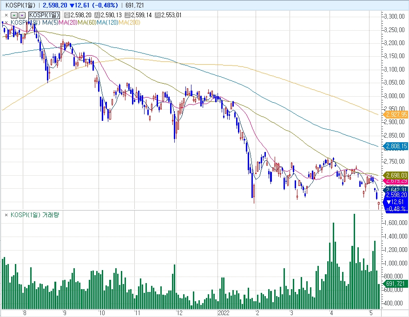The width and height of the screenshot is (409, 317).
Task: Select the boxed KOSPI(1일) series label
Action: [44, 15]
